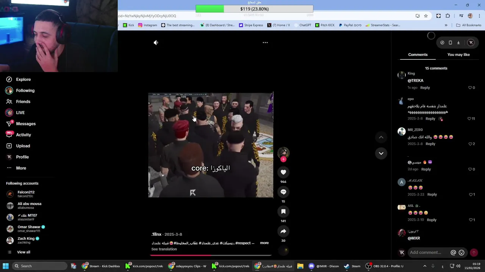Reply to MR_ZER0's comment
This screenshot has width=485, height=272.
(430, 144)
